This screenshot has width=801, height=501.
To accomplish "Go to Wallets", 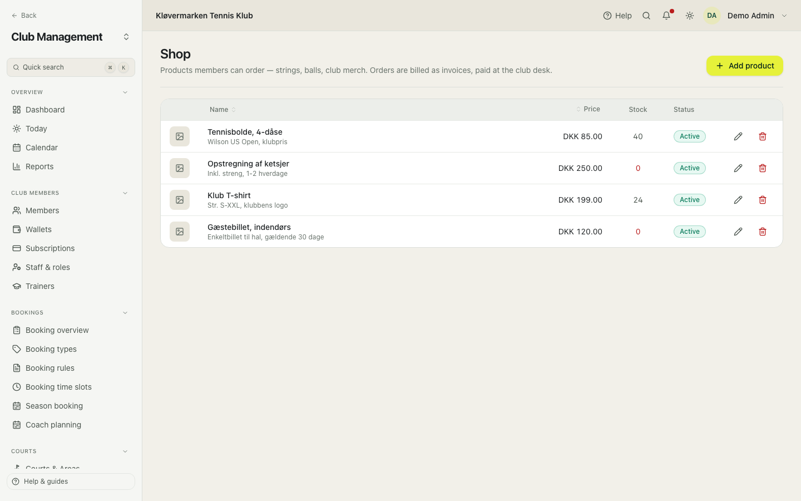I will click(71, 229).
